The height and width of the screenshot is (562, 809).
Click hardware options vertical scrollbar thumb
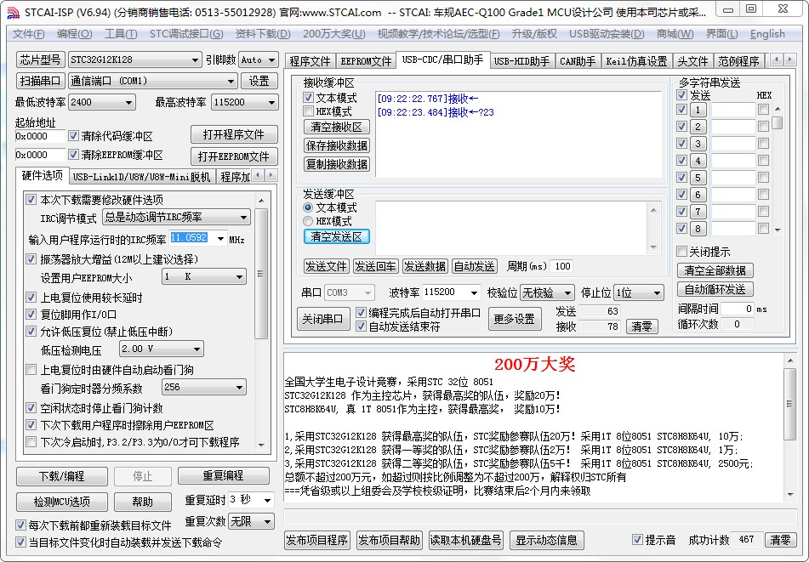261,274
